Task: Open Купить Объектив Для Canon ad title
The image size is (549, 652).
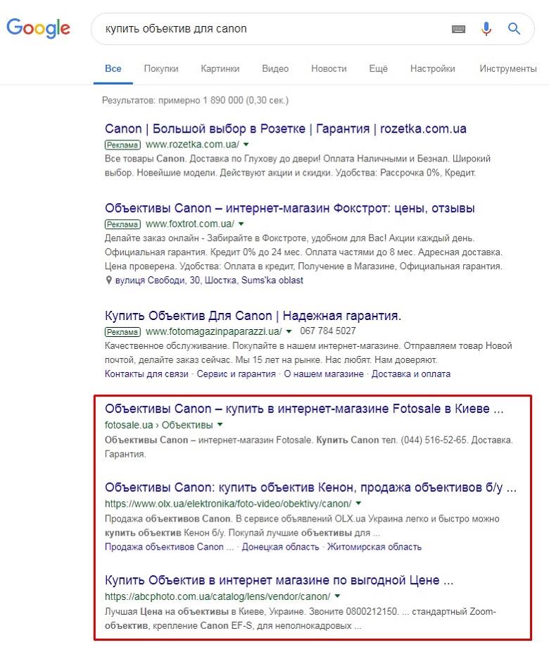Action: (x=253, y=316)
